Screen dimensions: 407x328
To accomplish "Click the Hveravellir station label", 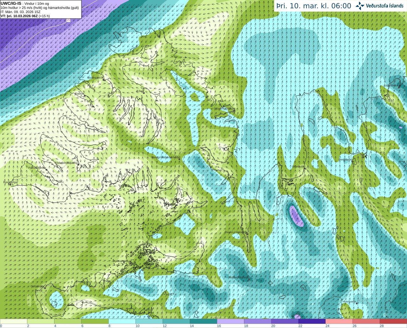I will pyautogui.click(x=349, y=301).
